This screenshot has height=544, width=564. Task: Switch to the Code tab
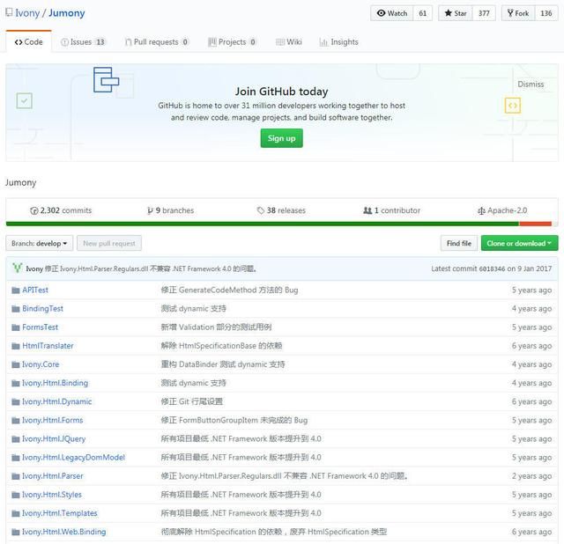[x=29, y=41]
